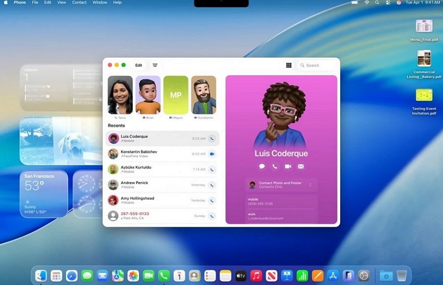Screen dimensions: 443x285
Task: Open Numbers in the Dock
Action: click(302, 276)
